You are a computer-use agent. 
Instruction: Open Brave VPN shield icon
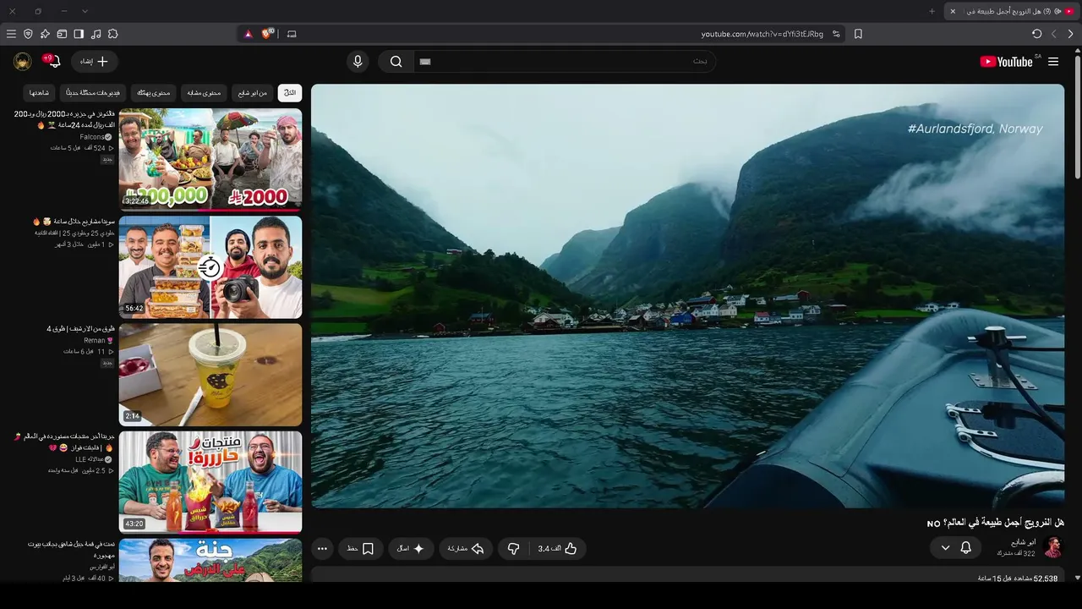point(28,34)
